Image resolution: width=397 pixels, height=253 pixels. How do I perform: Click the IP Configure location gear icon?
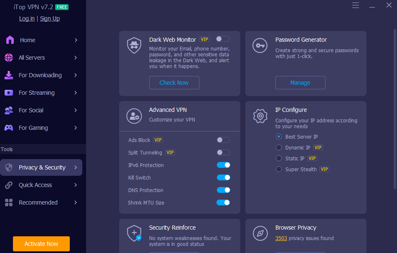click(x=260, y=116)
